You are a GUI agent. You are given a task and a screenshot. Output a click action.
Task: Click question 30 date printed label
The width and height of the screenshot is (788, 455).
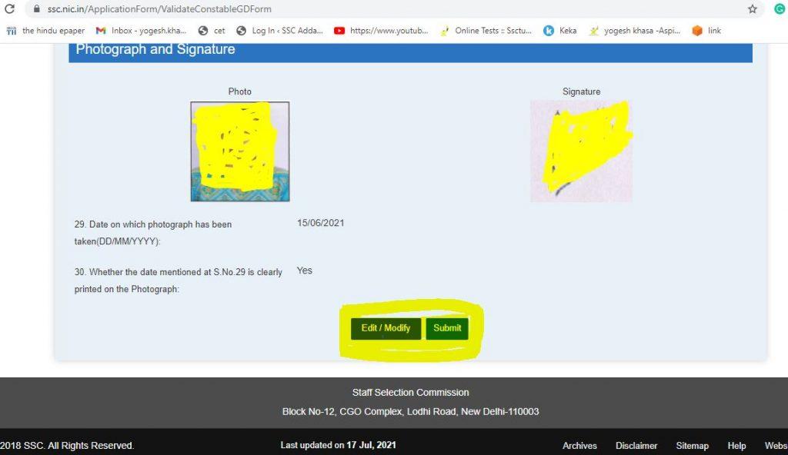[179, 281]
